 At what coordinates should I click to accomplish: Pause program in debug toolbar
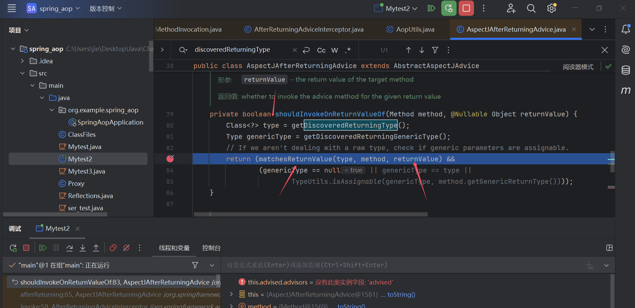pyautogui.click(x=56, y=248)
